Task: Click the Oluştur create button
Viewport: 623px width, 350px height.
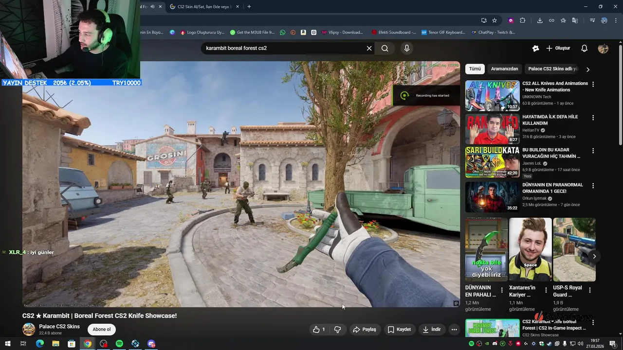Action: coord(558,48)
